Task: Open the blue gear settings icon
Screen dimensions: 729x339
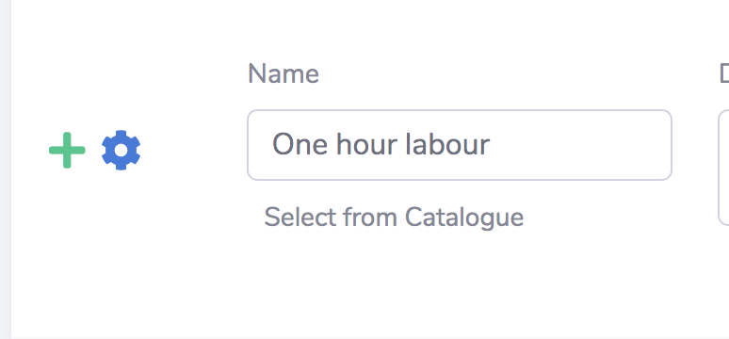Action: click(121, 151)
